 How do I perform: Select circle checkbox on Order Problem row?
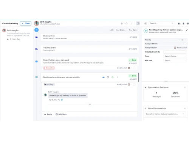click(134, 68)
